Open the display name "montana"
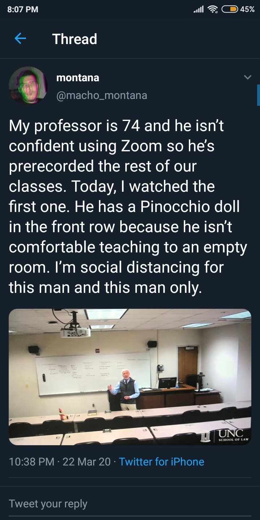The width and height of the screenshot is (260, 520). (78, 77)
